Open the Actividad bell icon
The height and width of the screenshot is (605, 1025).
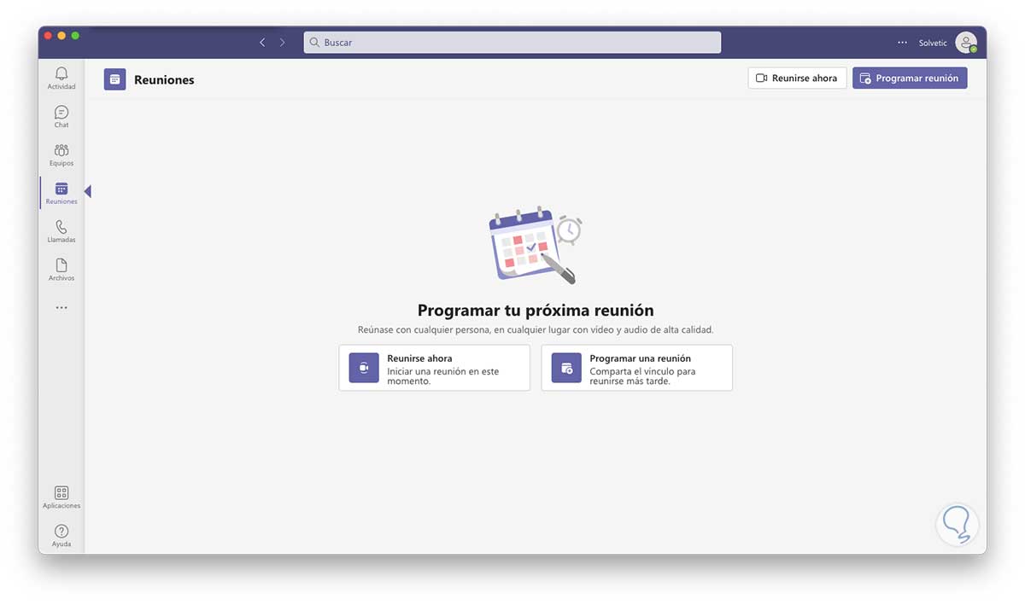click(61, 74)
